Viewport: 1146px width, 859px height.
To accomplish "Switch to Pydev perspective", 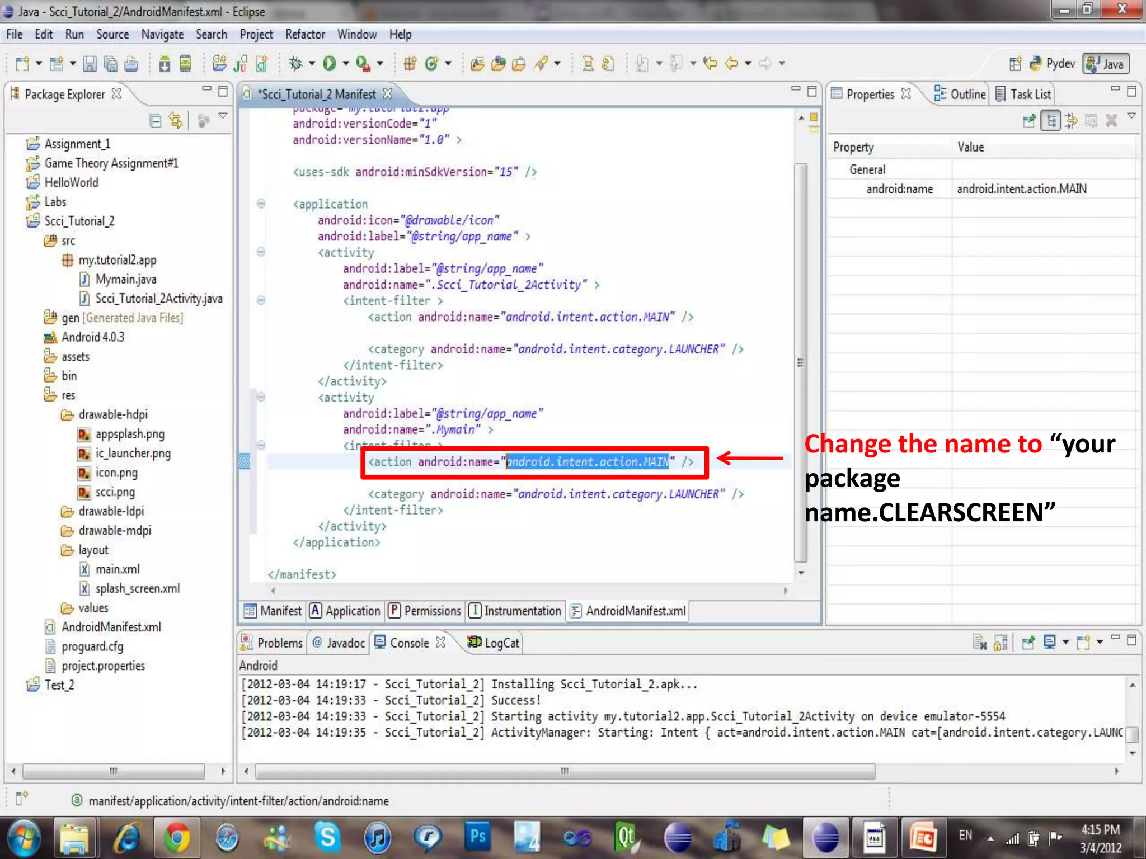I will 1053,64.
